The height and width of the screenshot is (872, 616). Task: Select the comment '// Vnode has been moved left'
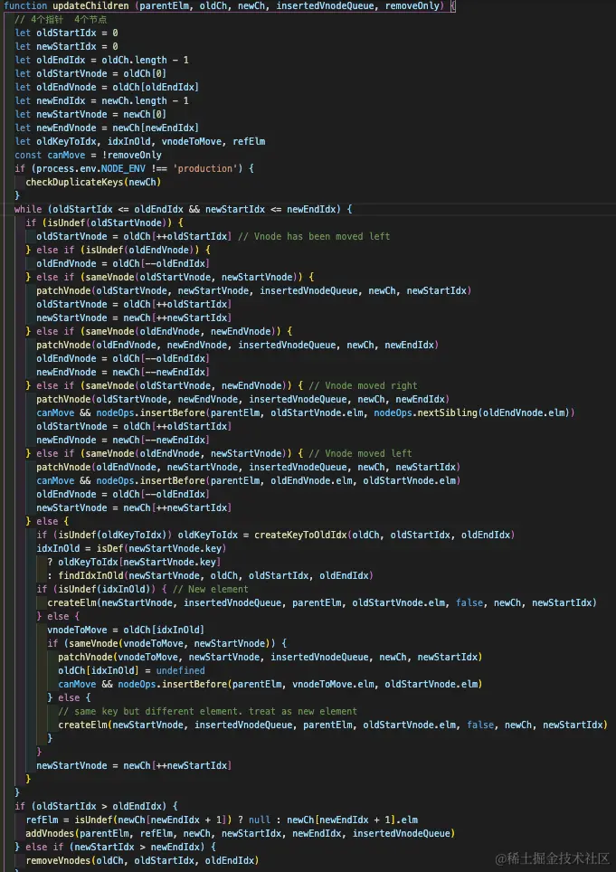[314, 236]
